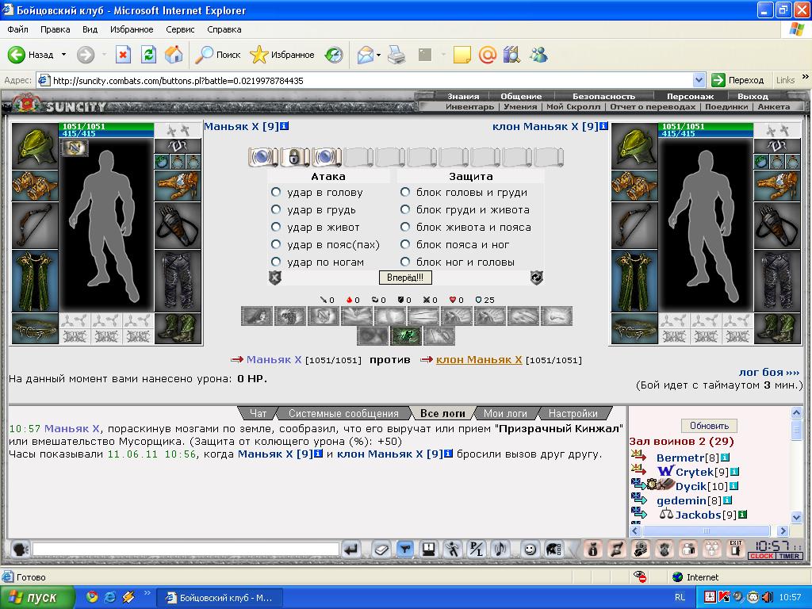This screenshot has width=812, height=609.
Task: Select attack option 'удар в голову'
Action: pos(276,192)
